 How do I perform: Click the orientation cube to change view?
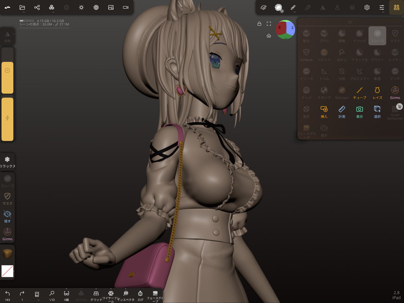(285, 30)
